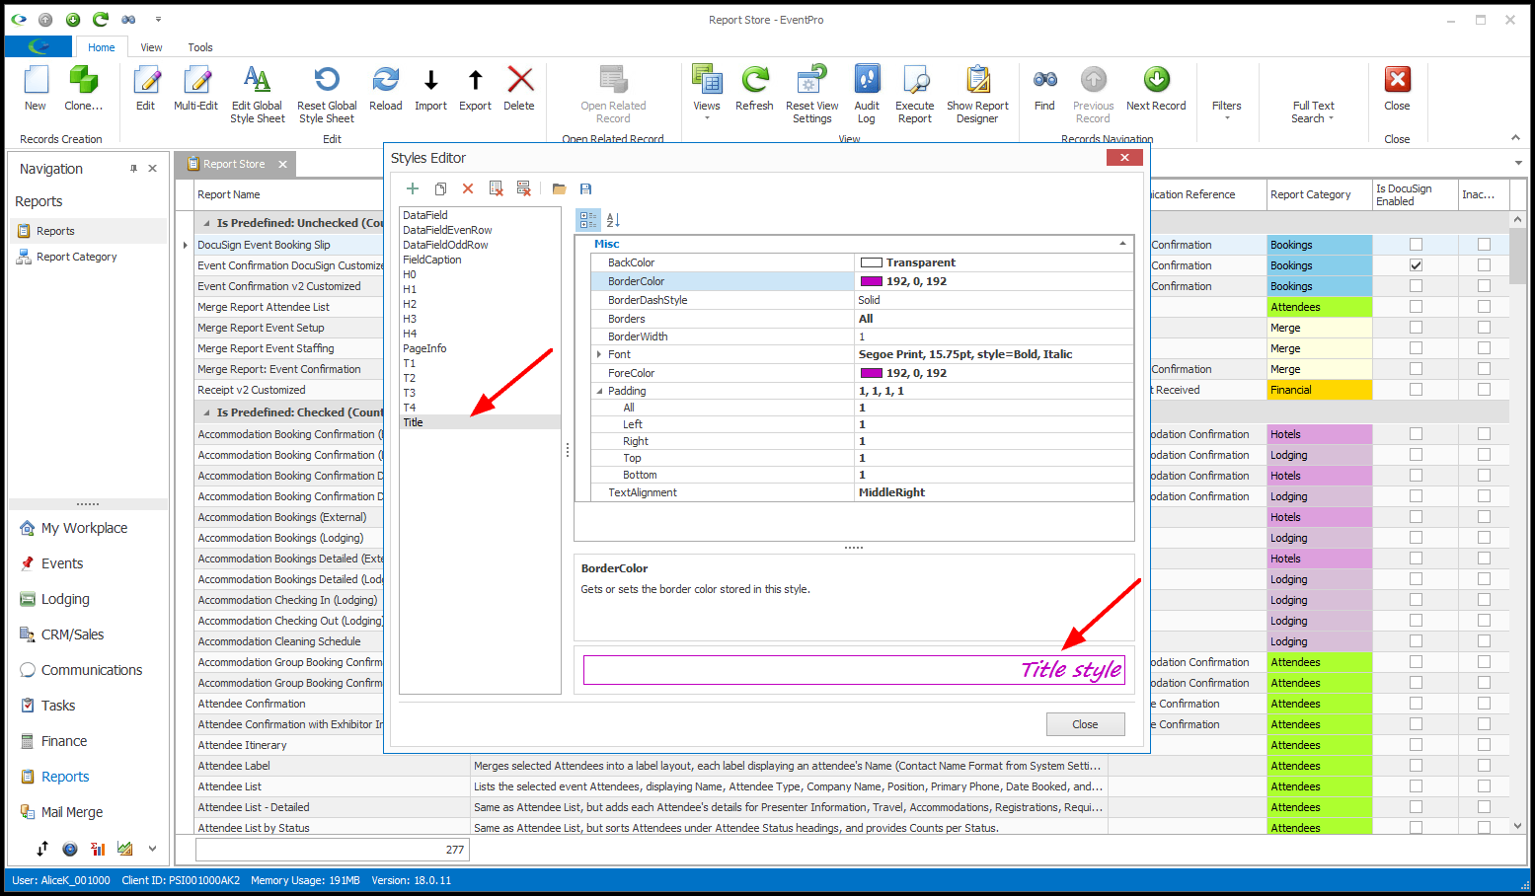Image resolution: width=1535 pixels, height=896 pixels.
Task: Click Close button in Styles Editor dialog
Action: tap(1085, 724)
